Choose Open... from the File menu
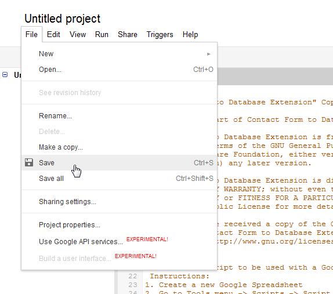Image resolution: width=333 pixels, height=294 pixels. point(119,70)
